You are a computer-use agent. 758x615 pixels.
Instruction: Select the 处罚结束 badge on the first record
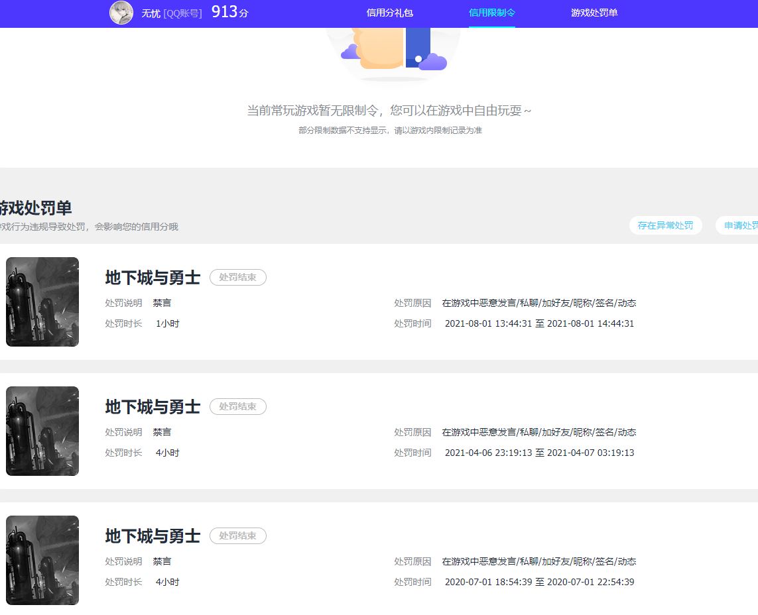237,277
